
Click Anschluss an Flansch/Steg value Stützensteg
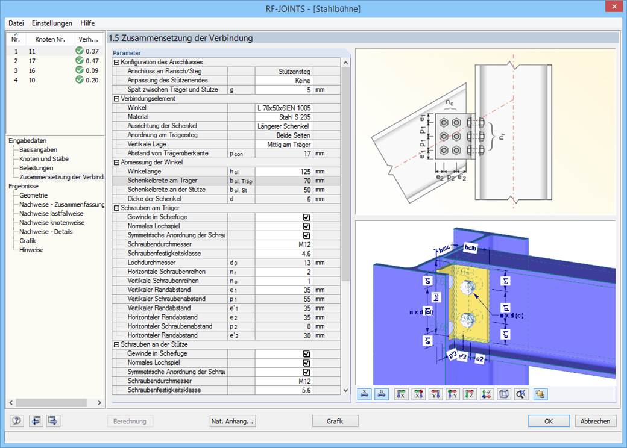tap(283, 72)
